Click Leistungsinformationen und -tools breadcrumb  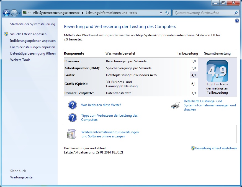[x=111, y=13]
